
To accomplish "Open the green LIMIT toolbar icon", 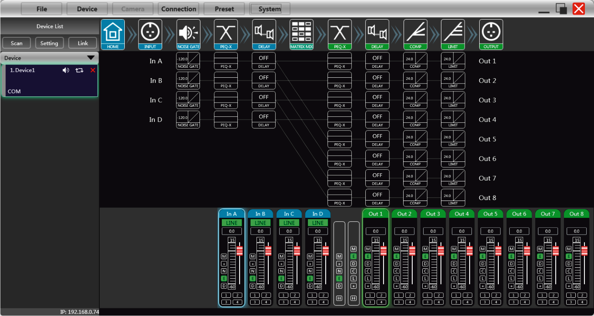I will (453, 34).
